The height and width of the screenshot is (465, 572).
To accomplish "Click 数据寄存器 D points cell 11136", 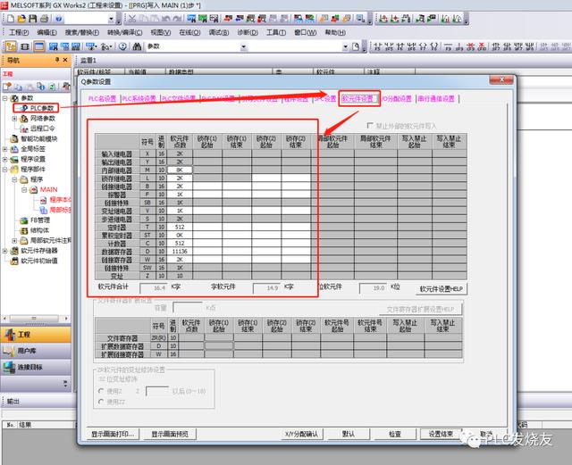I will pos(180,252).
